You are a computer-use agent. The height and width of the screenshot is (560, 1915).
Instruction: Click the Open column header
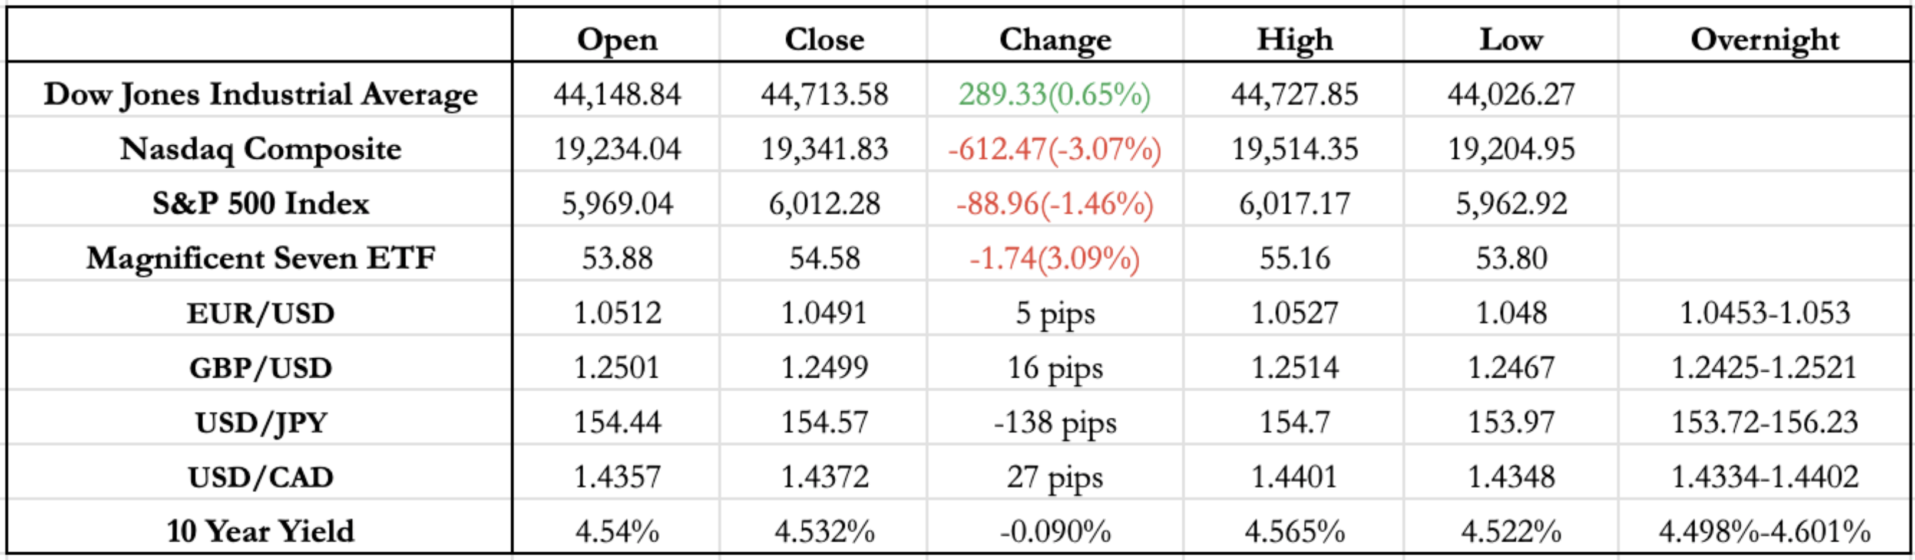tap(617, 39)
